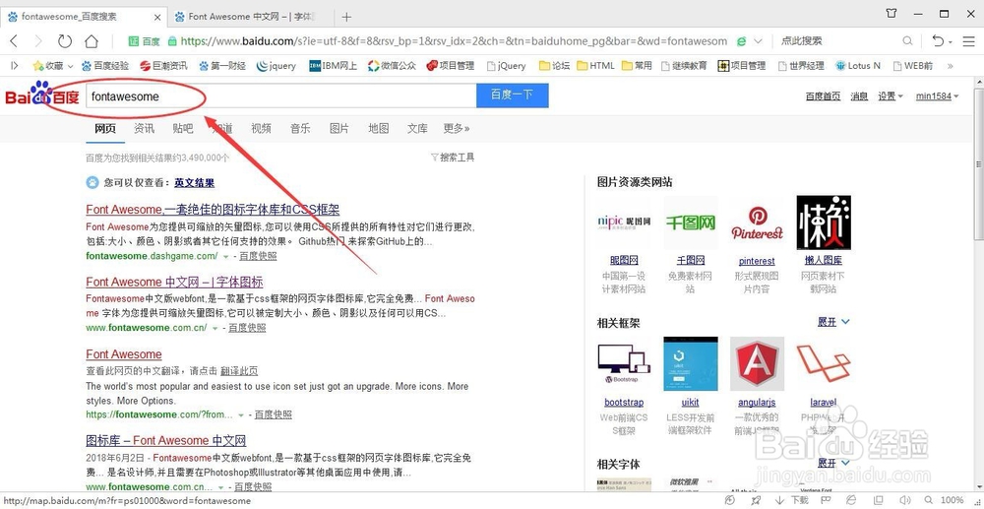Switch to Font Awesome 中文网 browser tab
The image size is (984, 509).
coord(252,17)
